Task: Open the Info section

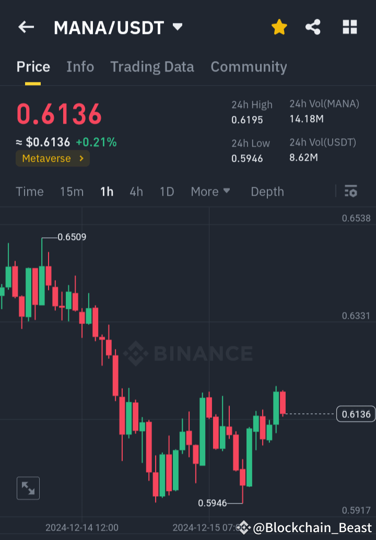Action: tap(80, 67)
